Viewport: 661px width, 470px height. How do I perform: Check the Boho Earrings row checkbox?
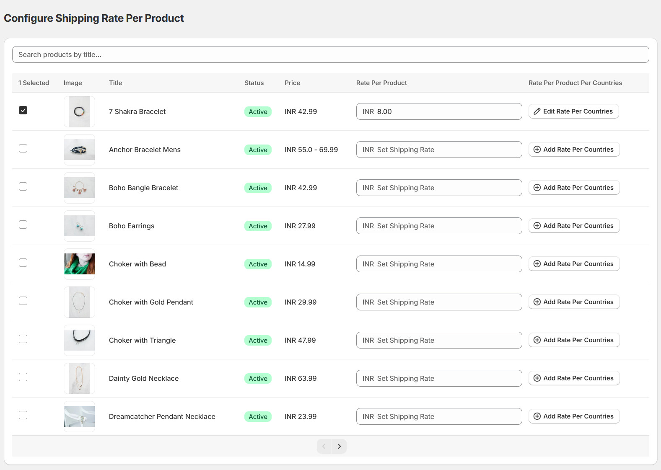tap(23, 225)
